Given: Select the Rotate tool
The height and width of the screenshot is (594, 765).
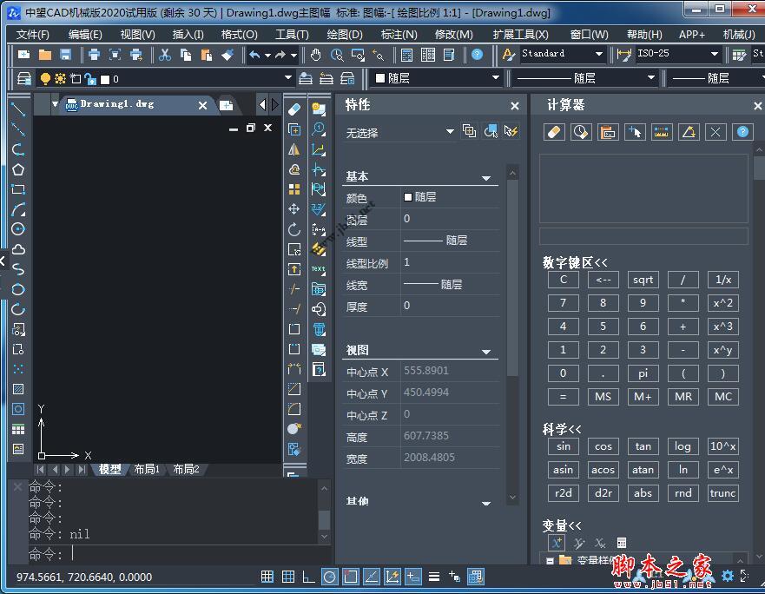Looking at the screenshot, I should coord(294,229).
